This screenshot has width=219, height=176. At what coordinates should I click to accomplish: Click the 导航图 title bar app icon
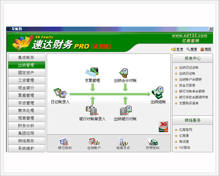[9, 29]
